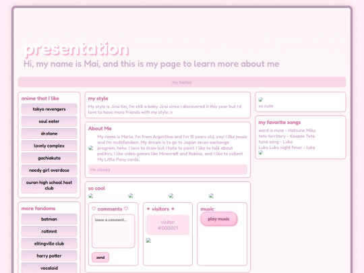This screenshot has width=364, height=273.
Task: Click the 'so cute' caption
Action: click(x=266, y=106)
